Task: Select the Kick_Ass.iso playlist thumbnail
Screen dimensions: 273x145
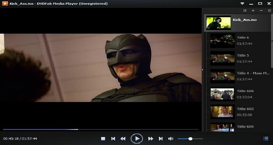Action: click(218, 23)
